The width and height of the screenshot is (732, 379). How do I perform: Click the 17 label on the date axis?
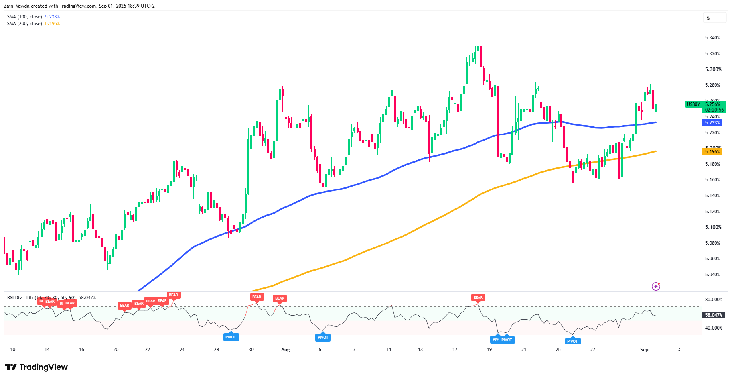coord(455,350)
